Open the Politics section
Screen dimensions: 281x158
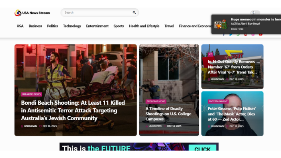[53, 26]
